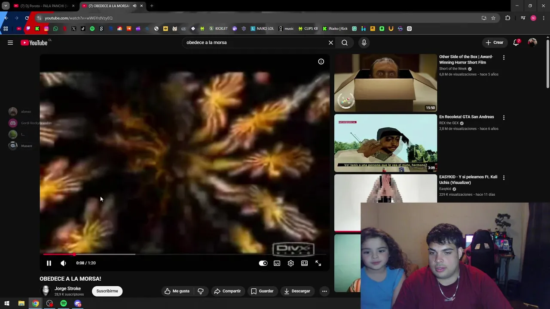550x309 pixels.
Task: Click the address bar URL
Action: coord(79,18)
